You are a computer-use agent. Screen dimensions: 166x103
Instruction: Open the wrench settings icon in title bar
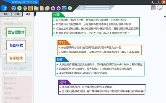(152, 2)
